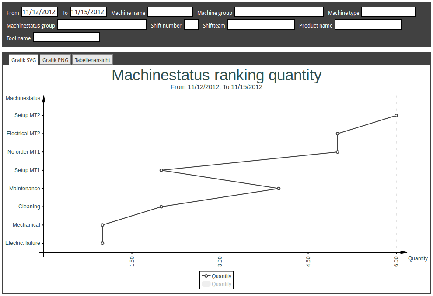Click the Tool name field
This screenshot has height=296, width=433.
pos(66,37)
